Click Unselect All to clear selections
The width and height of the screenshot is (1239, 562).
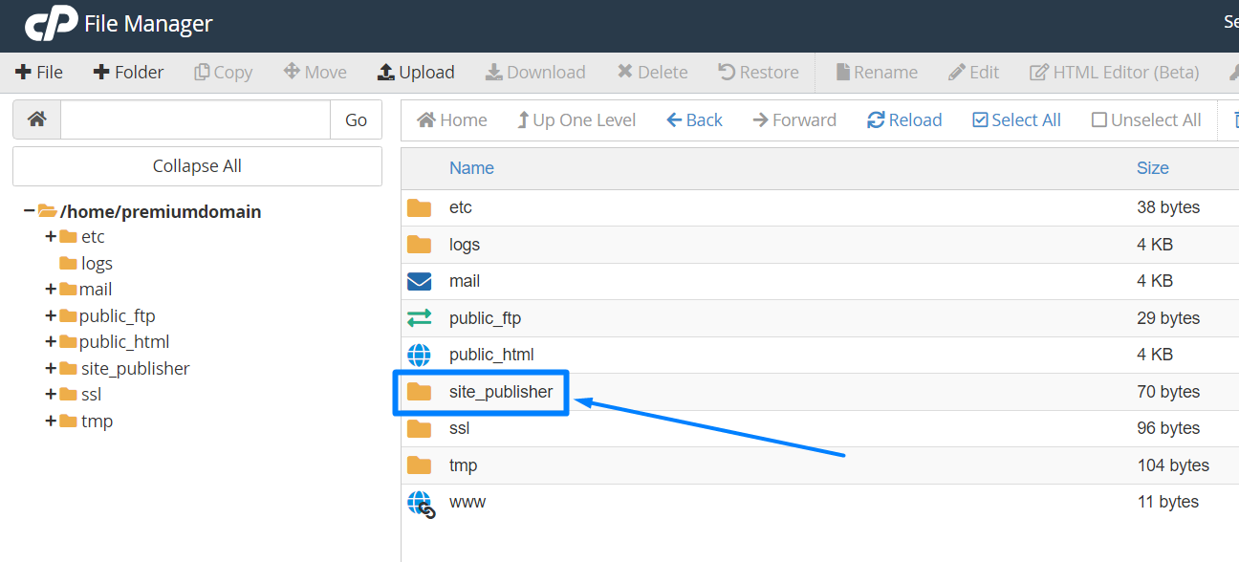(x=1145, y=119)
